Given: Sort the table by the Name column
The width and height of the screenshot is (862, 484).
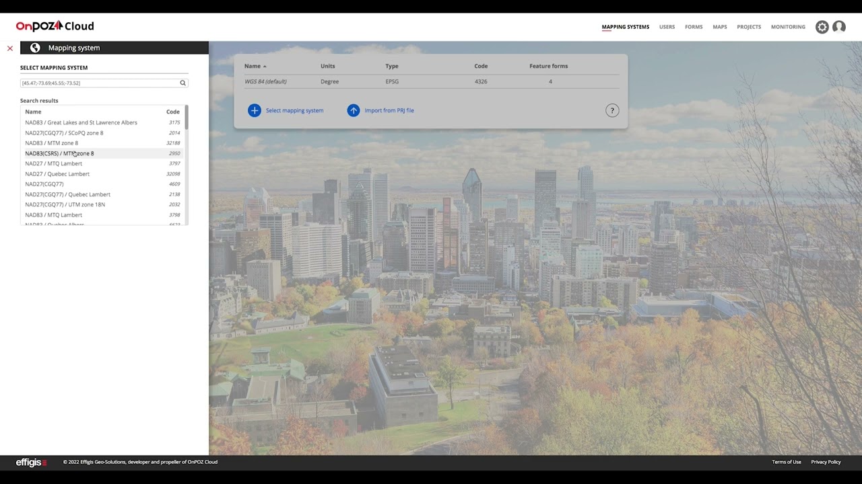Looking at the screenshot, I should [x=255, y=66].
